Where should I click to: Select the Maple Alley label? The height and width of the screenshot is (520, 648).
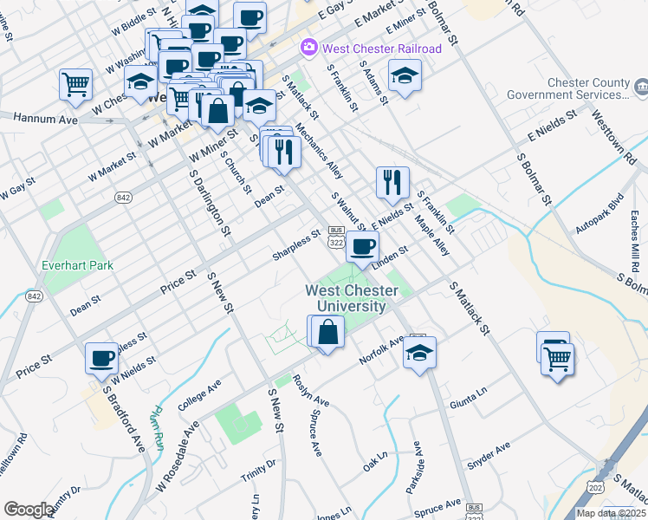(432, 236)
